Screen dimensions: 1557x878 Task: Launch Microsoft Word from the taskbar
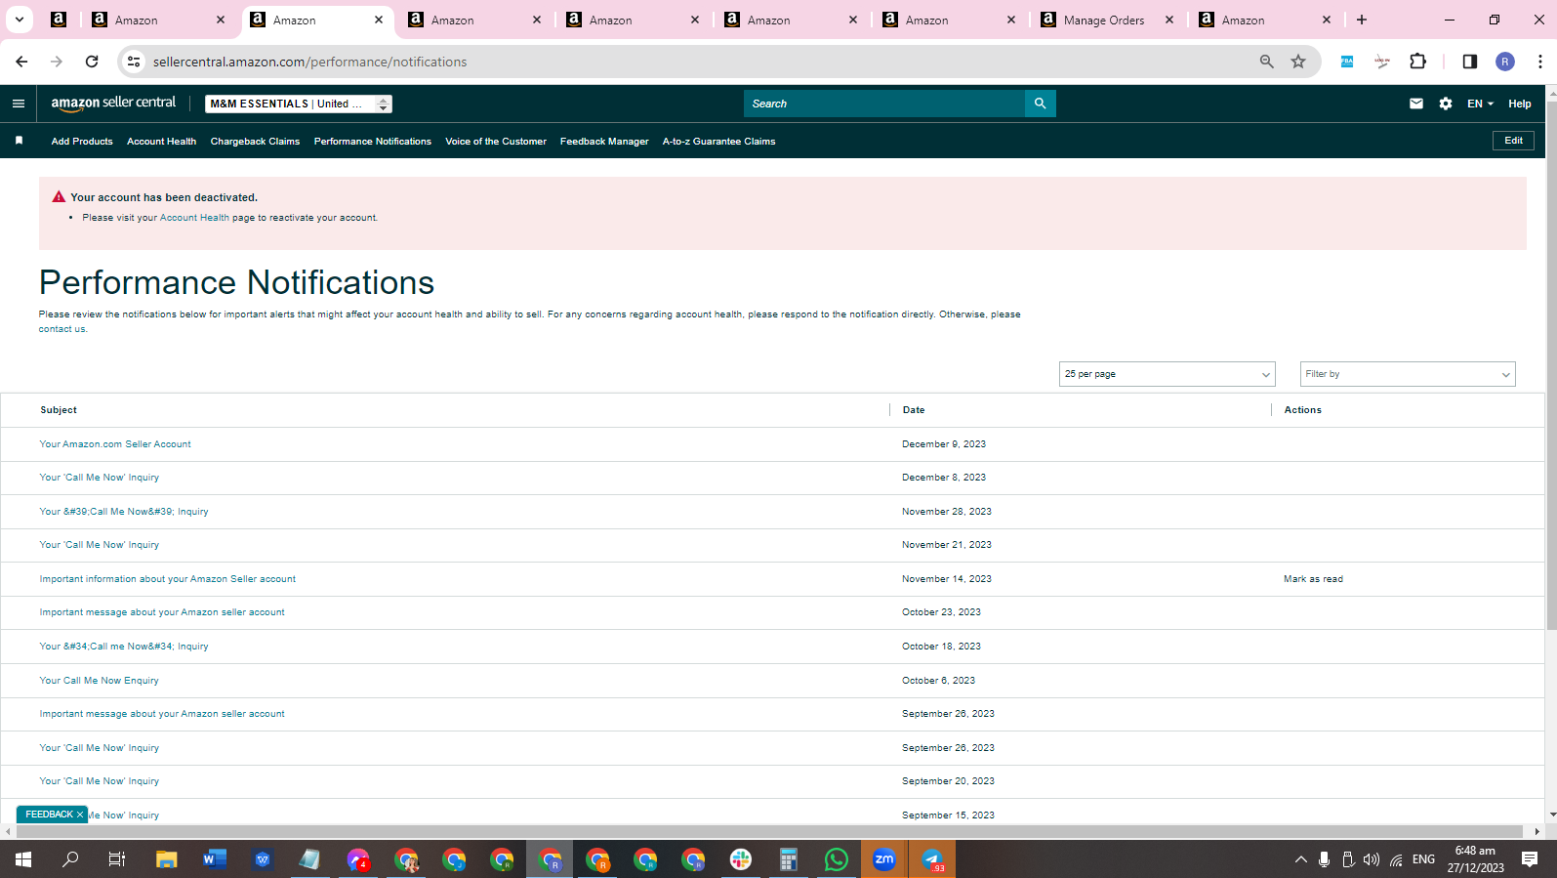coord(215,859)
